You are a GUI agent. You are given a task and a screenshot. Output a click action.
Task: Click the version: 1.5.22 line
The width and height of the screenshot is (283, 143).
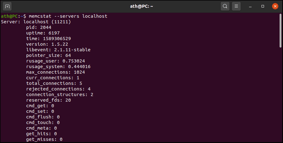coord(47,44)
